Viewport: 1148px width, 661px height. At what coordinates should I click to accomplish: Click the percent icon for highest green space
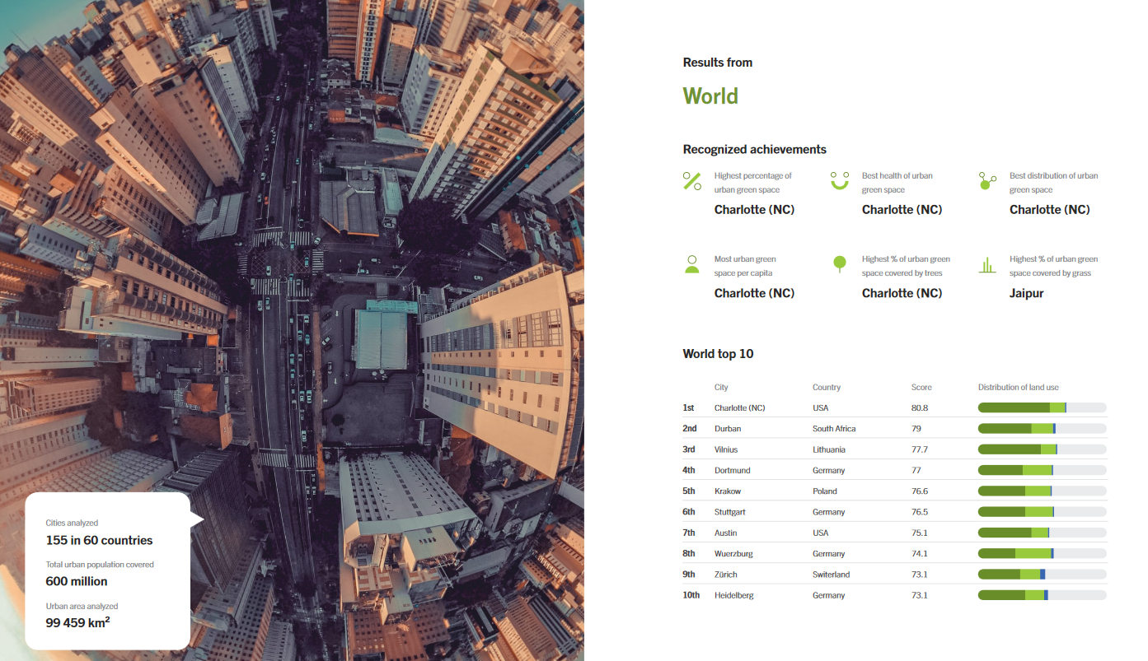coord(692,181)
